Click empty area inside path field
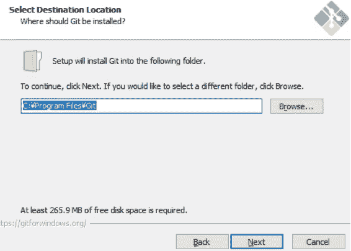Viewport: 351px width, 251px height. point(179,106)
